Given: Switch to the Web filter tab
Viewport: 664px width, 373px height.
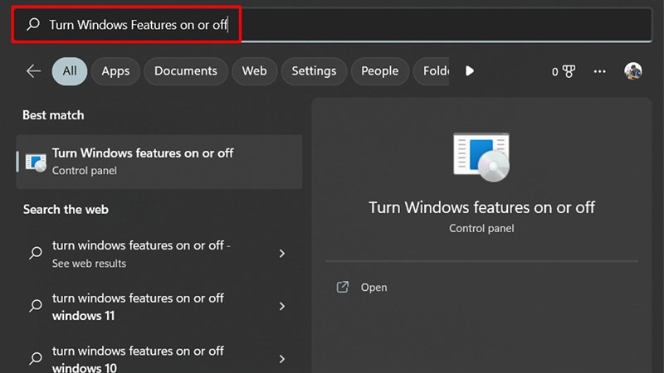Looking at the screenshot, I should (x=255, y=71).
